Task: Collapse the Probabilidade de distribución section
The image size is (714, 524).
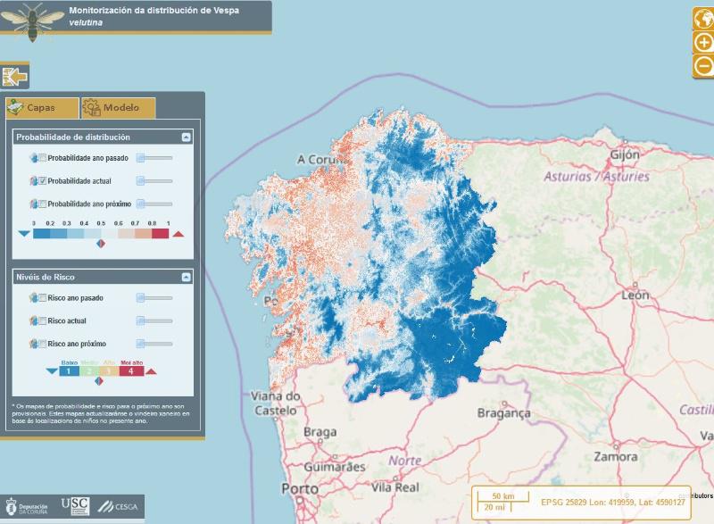Action: click(186, 137)
